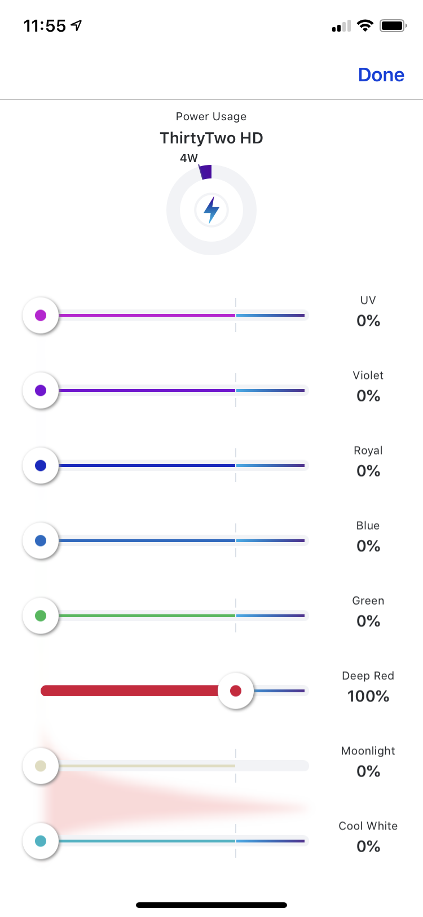Select the Deep Red slider knob

pyautogui.click(x=236, y=691)
